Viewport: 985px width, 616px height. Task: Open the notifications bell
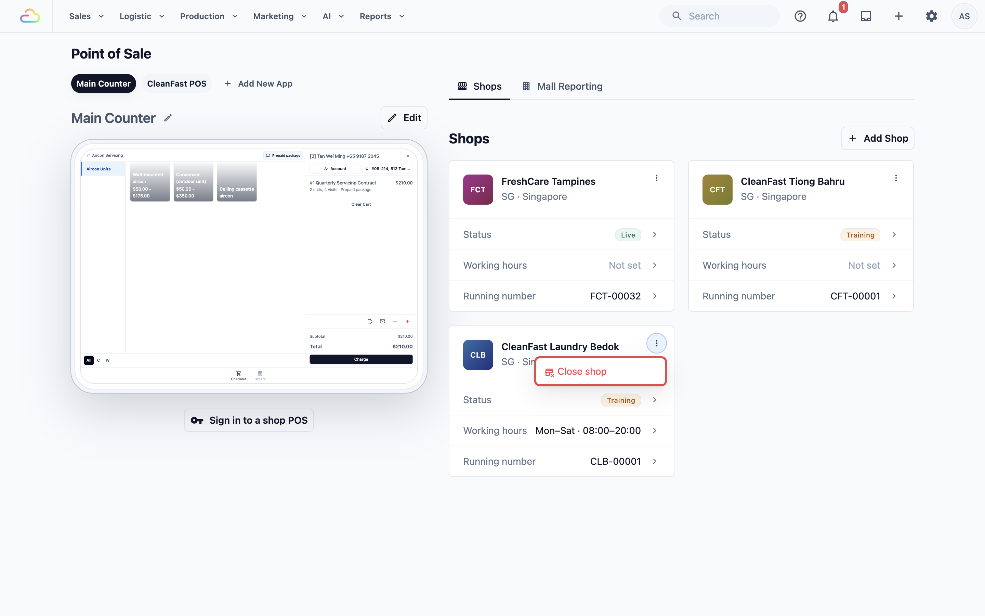click(x=833, y=16)
